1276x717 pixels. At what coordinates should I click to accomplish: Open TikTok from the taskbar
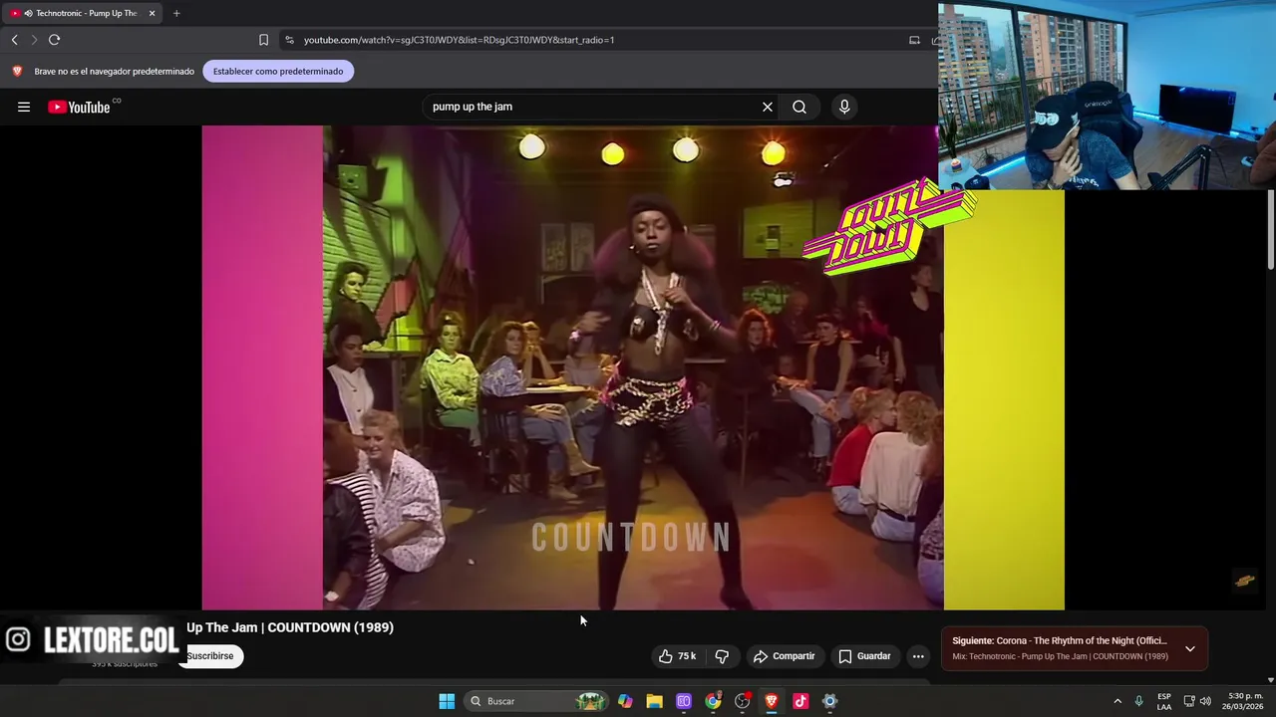pyautogui.click(x=800, y=701)
